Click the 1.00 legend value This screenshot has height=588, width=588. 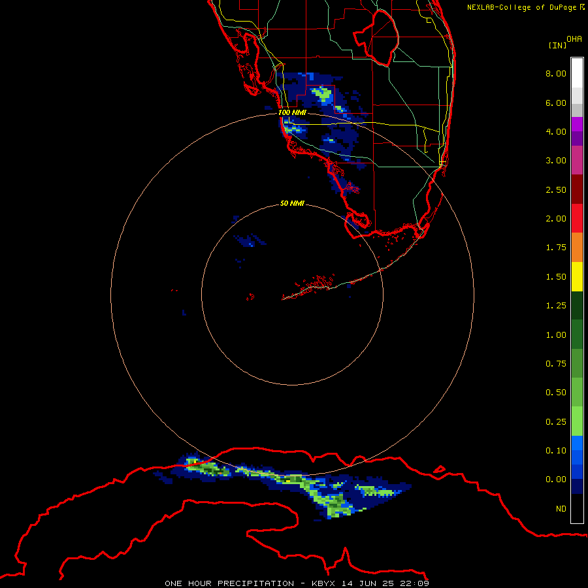click(x=556, y=335)
